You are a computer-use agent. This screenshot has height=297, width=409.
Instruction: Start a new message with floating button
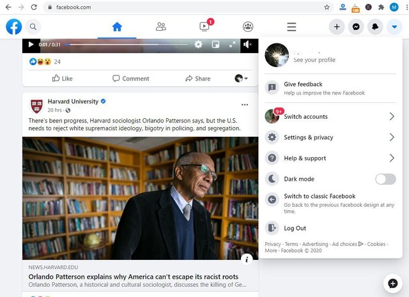[392, 283]
